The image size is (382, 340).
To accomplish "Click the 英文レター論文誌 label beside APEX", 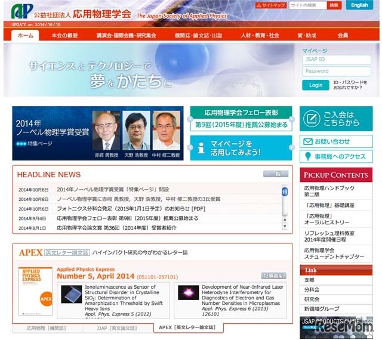I will [67, 252].
